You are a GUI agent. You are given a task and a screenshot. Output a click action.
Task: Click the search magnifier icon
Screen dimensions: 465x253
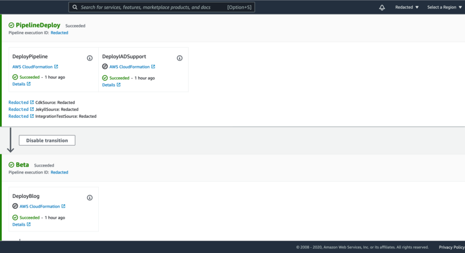pyautogui.click(x=75, y=7)
